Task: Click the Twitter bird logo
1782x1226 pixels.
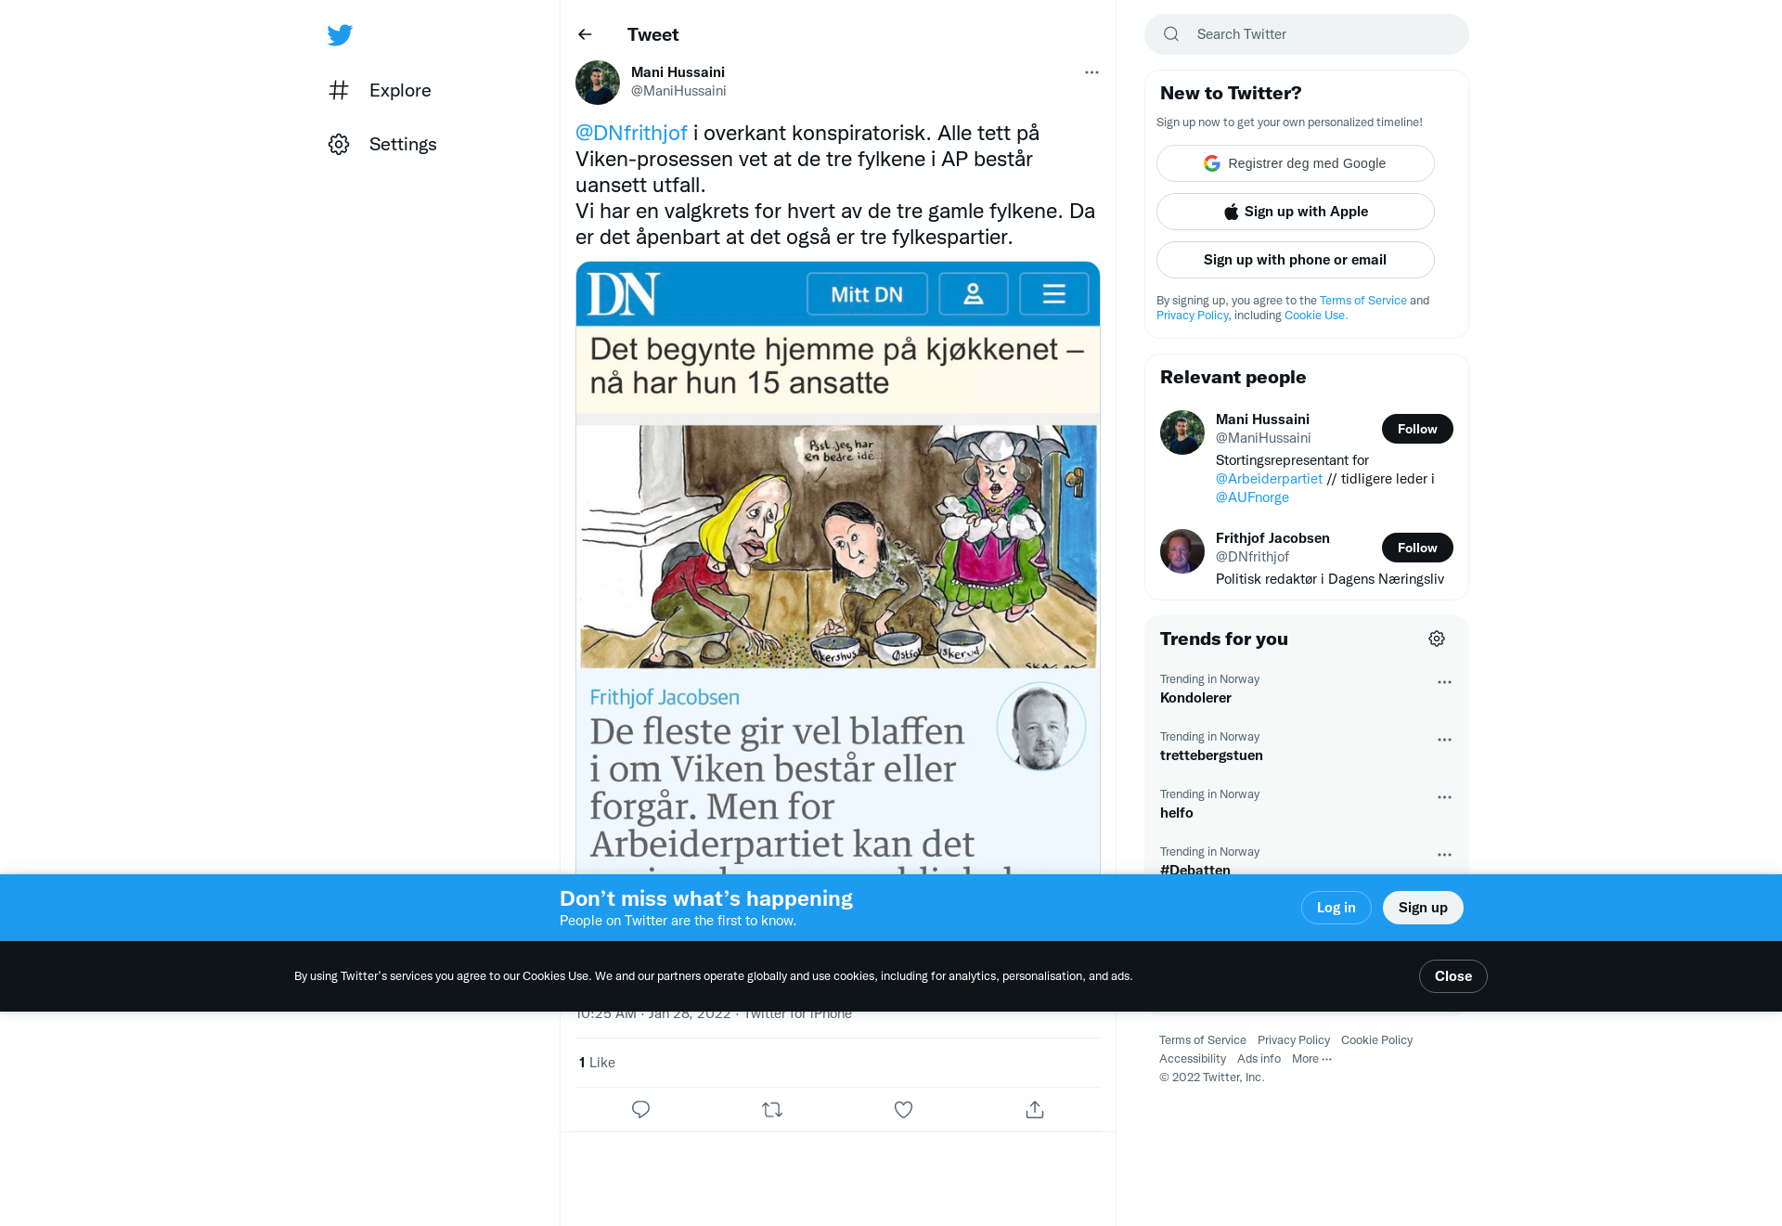Action: [340, 35]
